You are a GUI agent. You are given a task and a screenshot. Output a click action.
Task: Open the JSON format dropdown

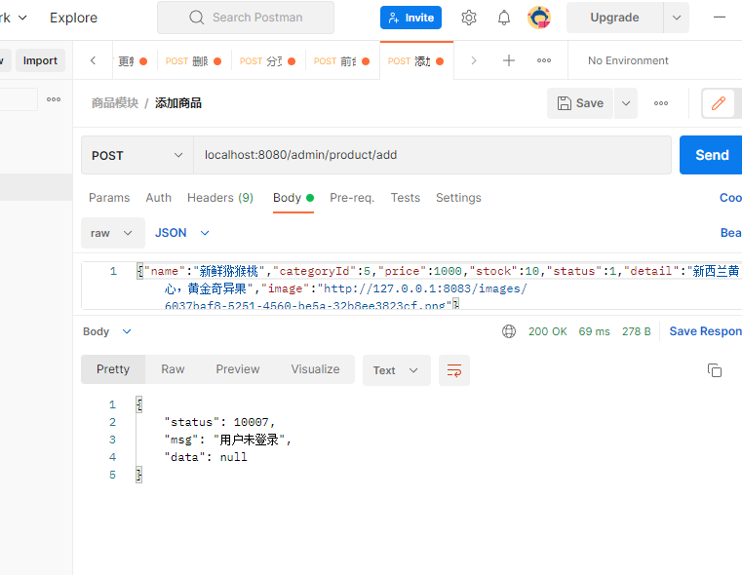coord(181,233)
